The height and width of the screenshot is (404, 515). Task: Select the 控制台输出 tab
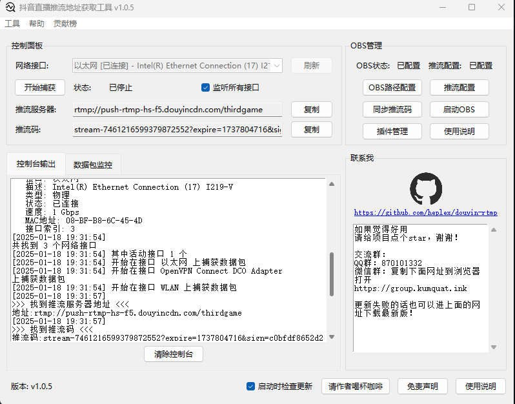(x=36, y=164)
